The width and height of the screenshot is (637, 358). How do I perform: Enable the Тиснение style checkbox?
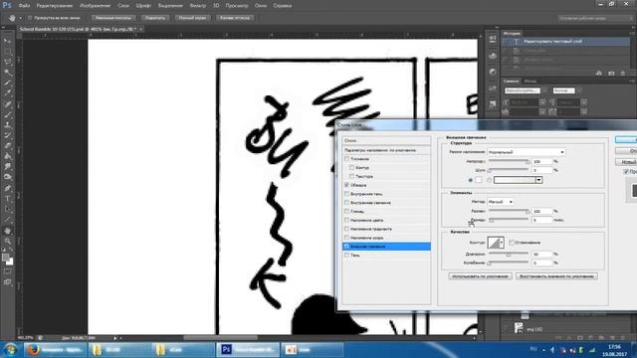(x=346, y=159)
